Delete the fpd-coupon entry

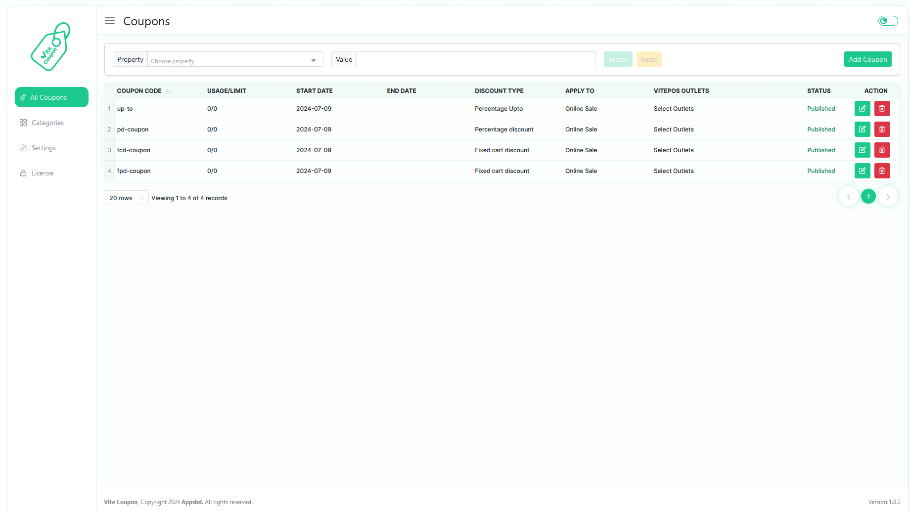click(x=882, y=170)
